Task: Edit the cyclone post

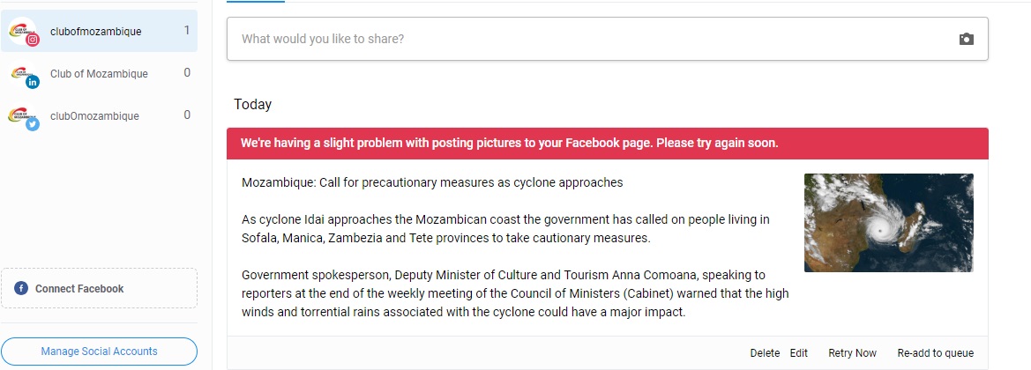Action: click(799, 353)
